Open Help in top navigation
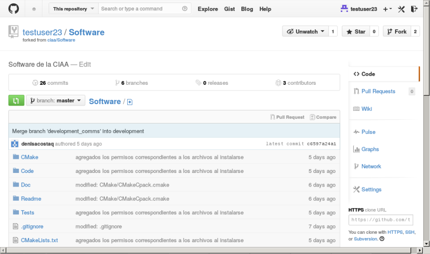 click(265, 9)
